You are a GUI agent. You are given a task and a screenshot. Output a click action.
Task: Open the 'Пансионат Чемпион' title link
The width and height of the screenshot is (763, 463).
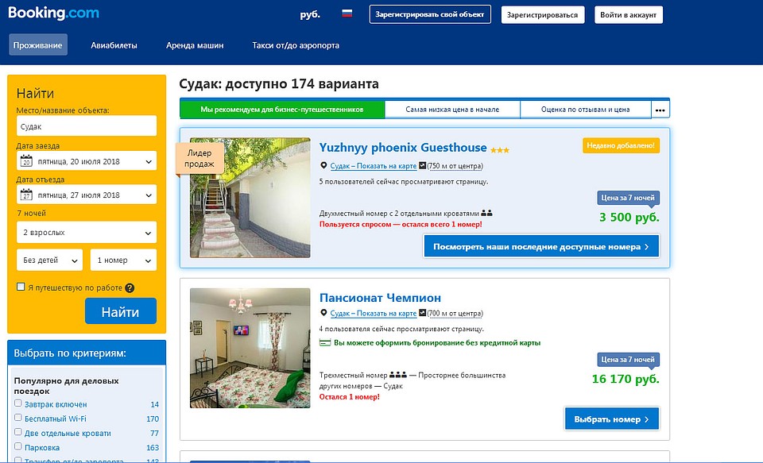380,298
